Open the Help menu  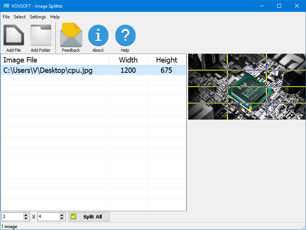tap(55, 17)
